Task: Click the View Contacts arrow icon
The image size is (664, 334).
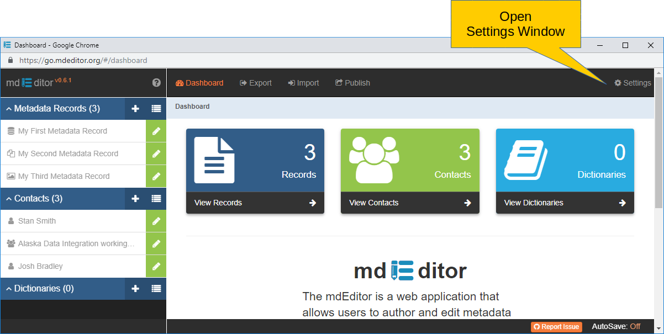Action: click(x=467, y=203)
